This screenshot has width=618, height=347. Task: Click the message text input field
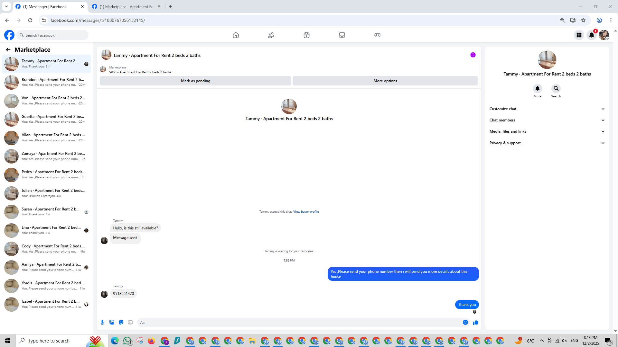pyautogui.click(x=299, y=322)
